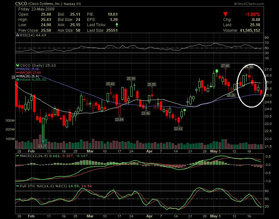Click the 300M volume axis label
Image resolution: width=279 pixels, height=219 pixels.
pyautogui.click(x=10, y=121)
